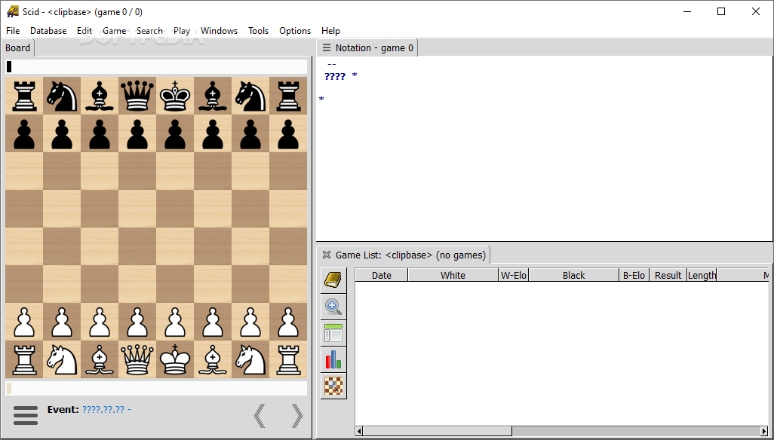Viewport: 774px width, 440px height.
Task: Click the Event label below the board
Action: point(63,409)
